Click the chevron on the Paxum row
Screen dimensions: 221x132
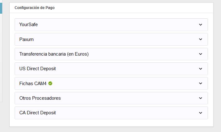tap(200, 39)
